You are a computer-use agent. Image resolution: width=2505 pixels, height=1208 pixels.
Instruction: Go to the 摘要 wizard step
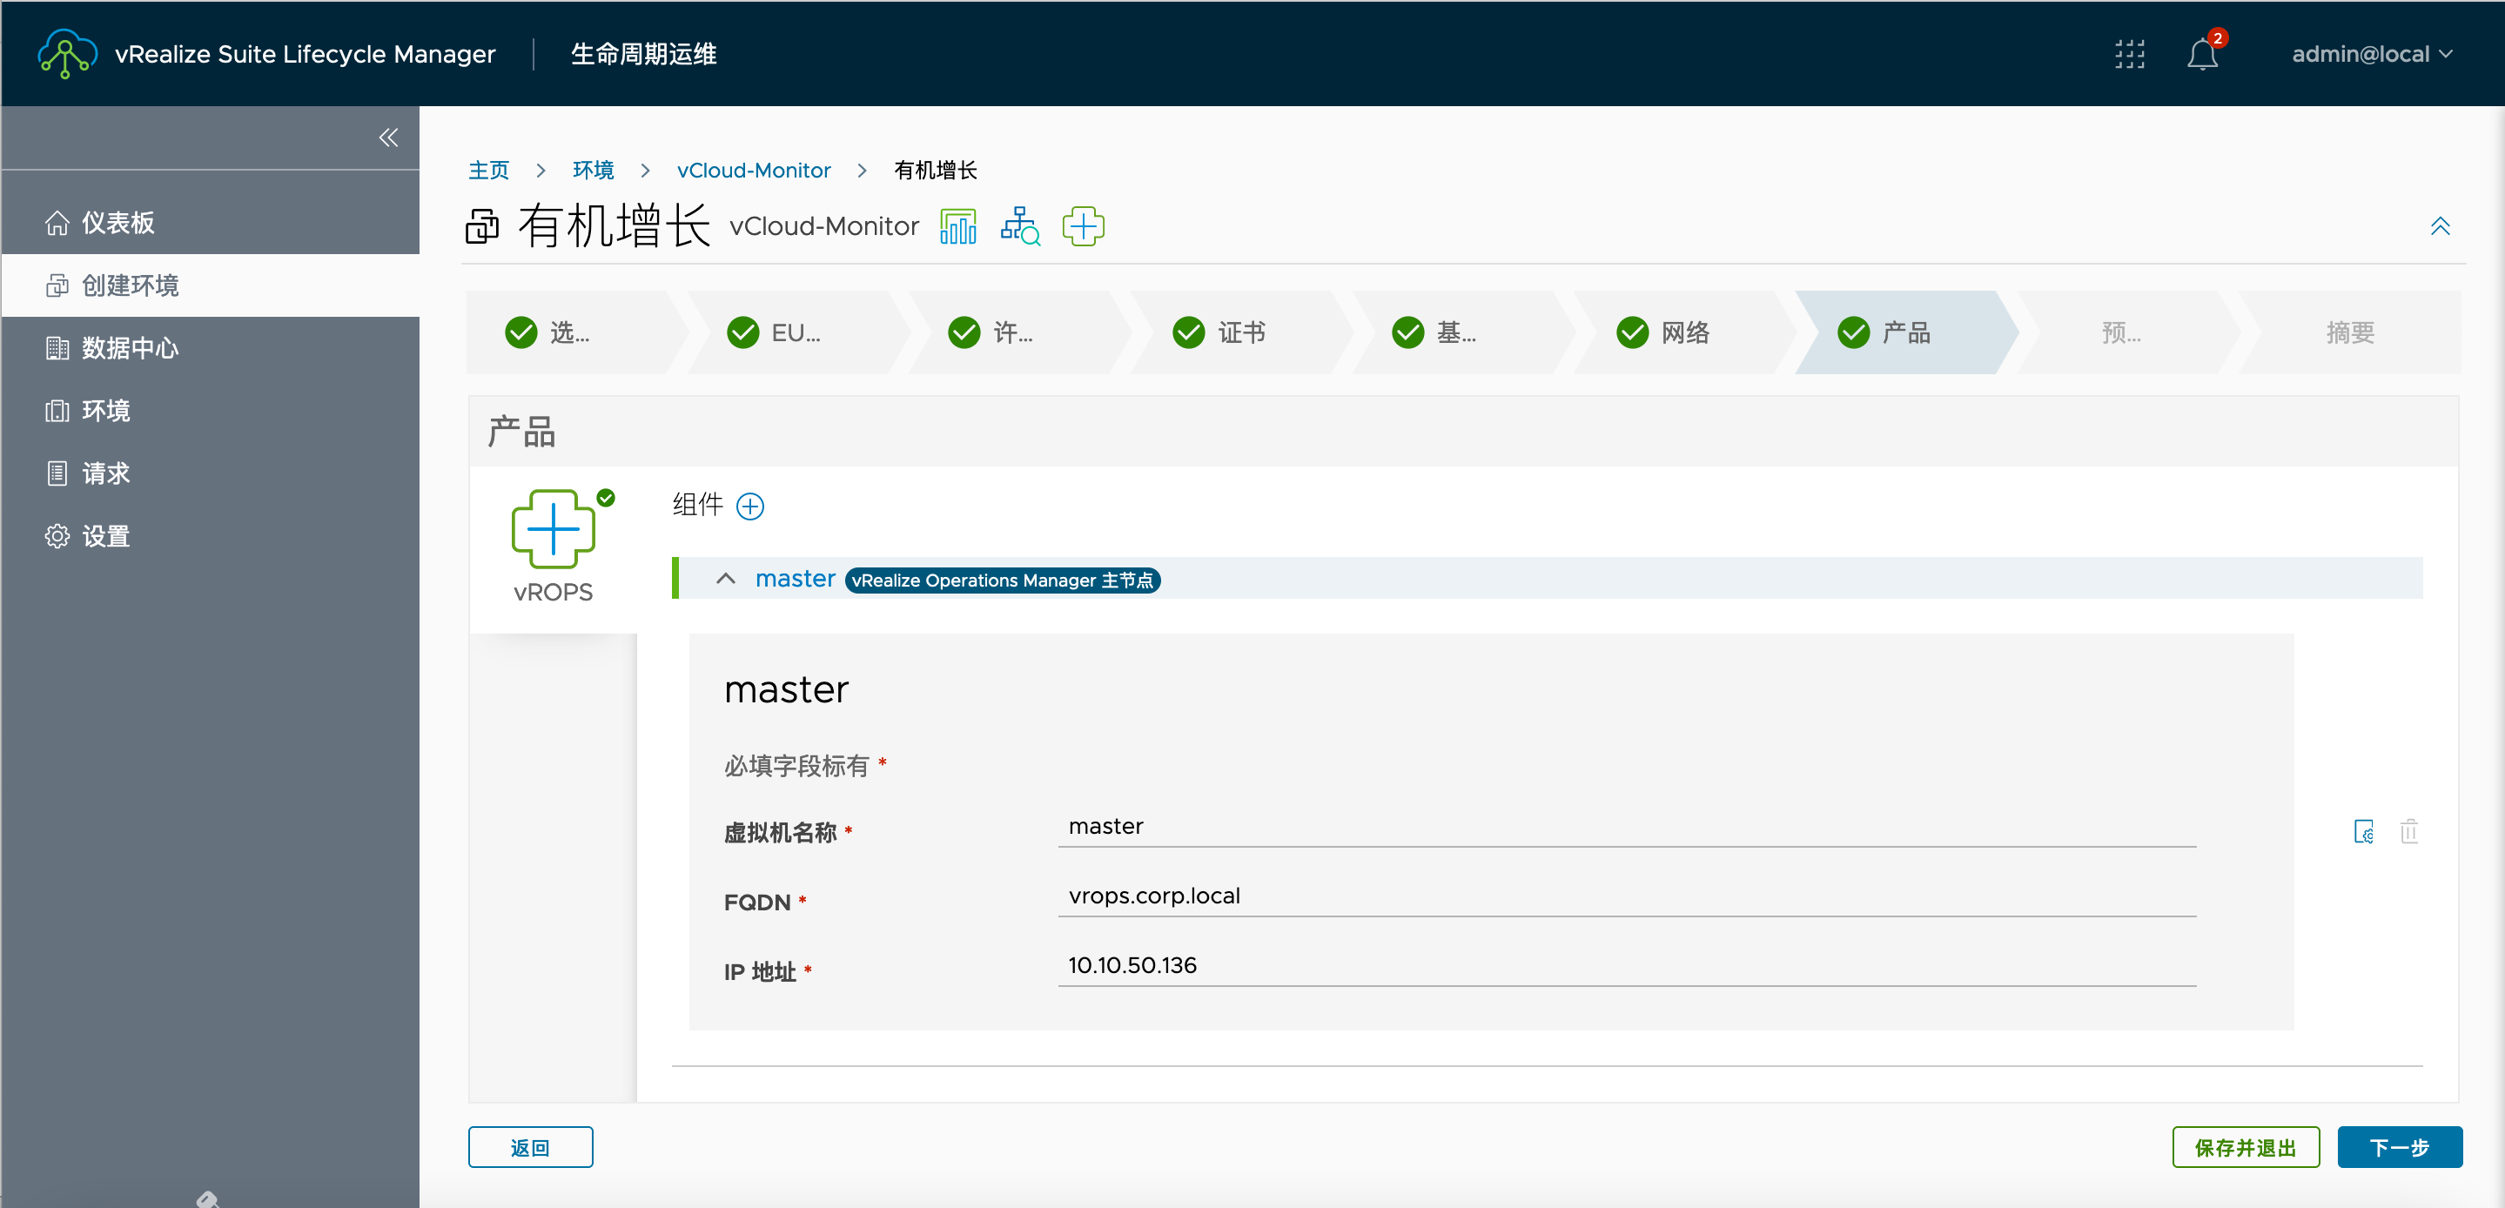point(2349,332)
